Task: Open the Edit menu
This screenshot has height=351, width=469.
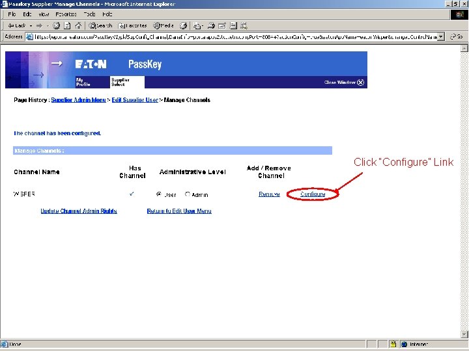Action: pyautogui.click(x=27, y=14)
